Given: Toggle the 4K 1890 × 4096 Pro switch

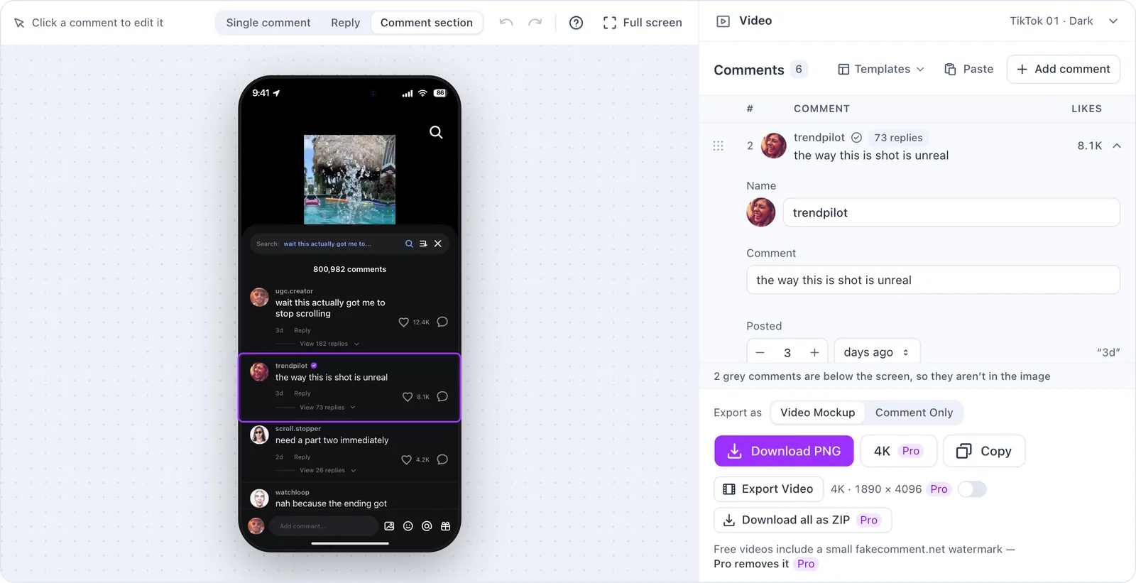Looking at the screenshot, I should [972, 489].
